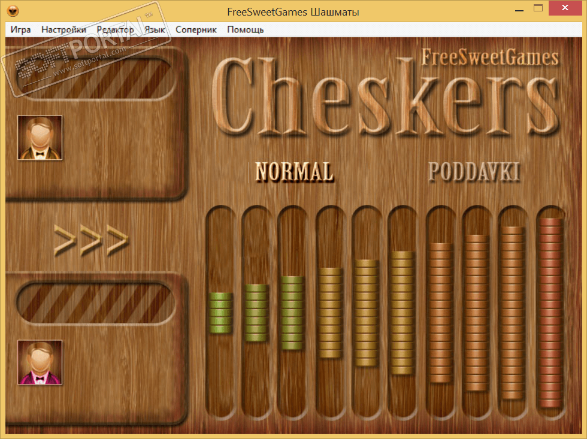Open the Соперник menu
Viewport: 587px width, 439px height.
click(x=196, y=29)
